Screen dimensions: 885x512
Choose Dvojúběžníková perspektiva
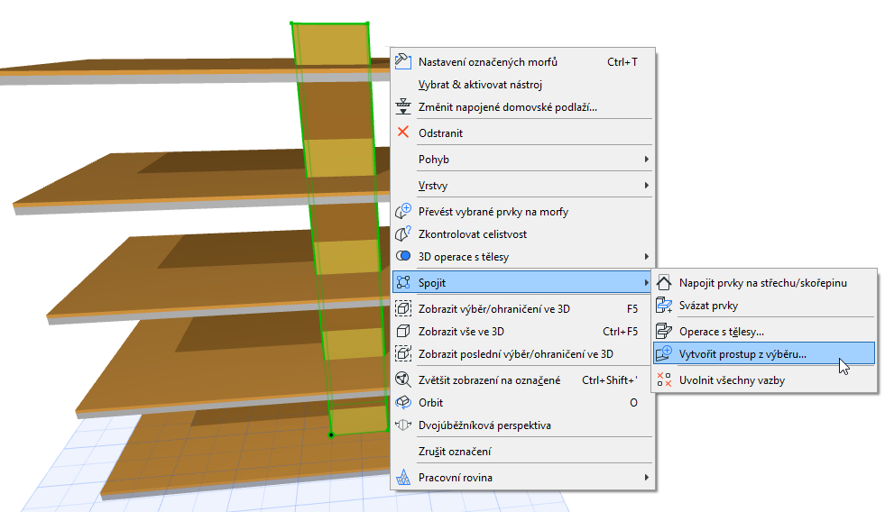pos(522,425)
